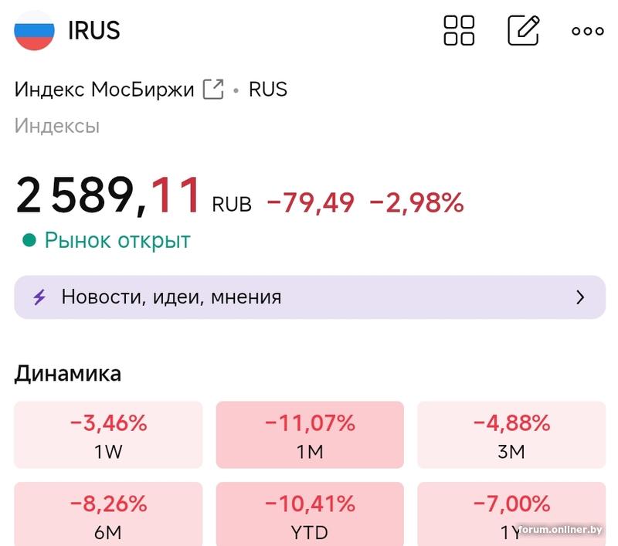Screen dimensions: 618x546
Task: Tap the Индекс МосБиржи name link
Action: coord(104,90)
